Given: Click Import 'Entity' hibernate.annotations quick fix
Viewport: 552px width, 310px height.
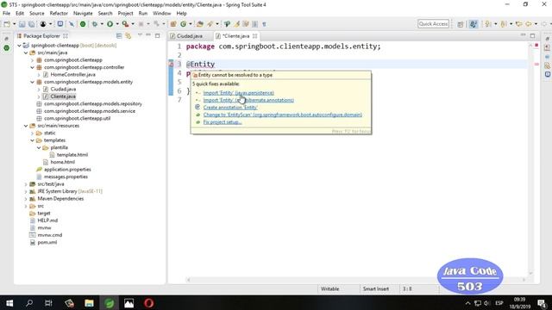Looking at the screenshot, I should pos(248,100).
